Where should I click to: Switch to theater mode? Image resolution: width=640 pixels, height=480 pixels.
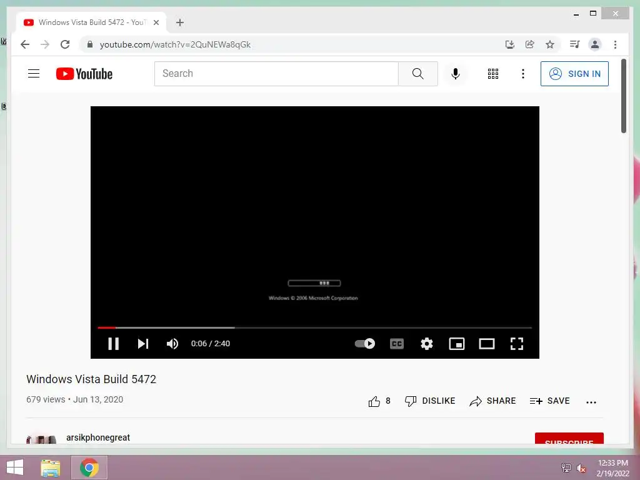point(486,344)
